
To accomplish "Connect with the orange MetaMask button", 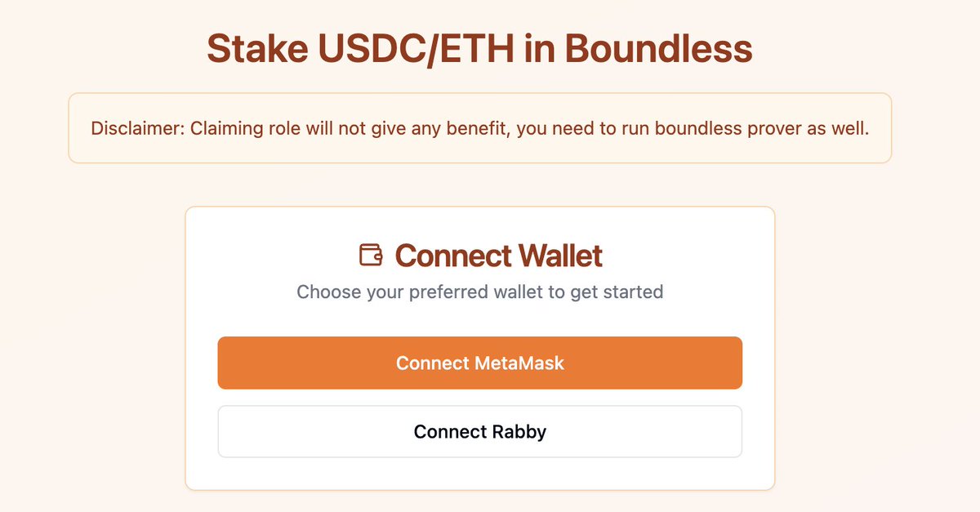I will click(479, 363).
